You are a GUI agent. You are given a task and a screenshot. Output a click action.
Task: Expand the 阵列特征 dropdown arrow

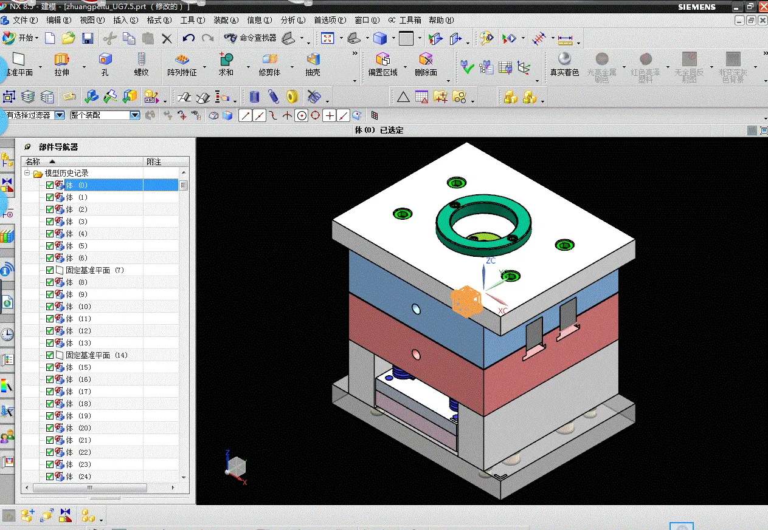[204, 67]
